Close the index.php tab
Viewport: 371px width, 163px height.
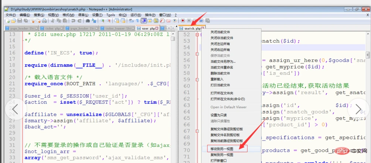tap(61, 28)
